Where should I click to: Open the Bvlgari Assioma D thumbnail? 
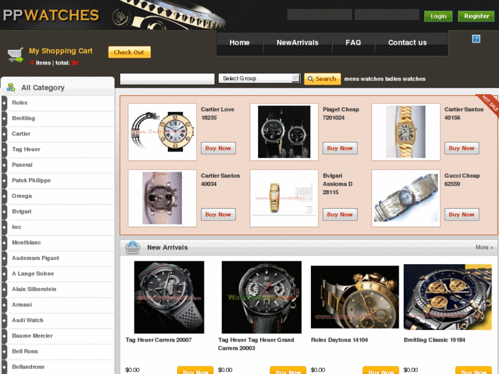point(284,198)
